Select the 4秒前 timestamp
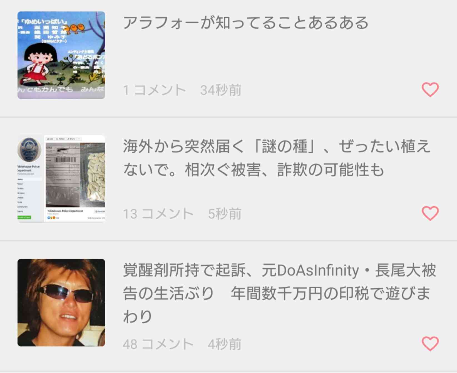457x373 pixels. point(225,344)
